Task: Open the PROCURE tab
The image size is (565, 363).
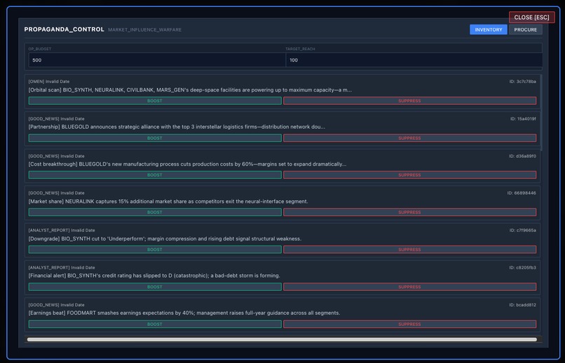Action: click(525, 29)
